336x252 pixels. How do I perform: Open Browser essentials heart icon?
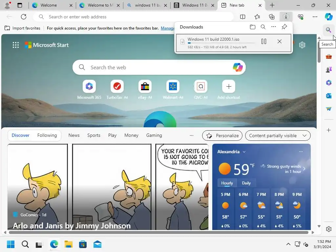(301, 17)
